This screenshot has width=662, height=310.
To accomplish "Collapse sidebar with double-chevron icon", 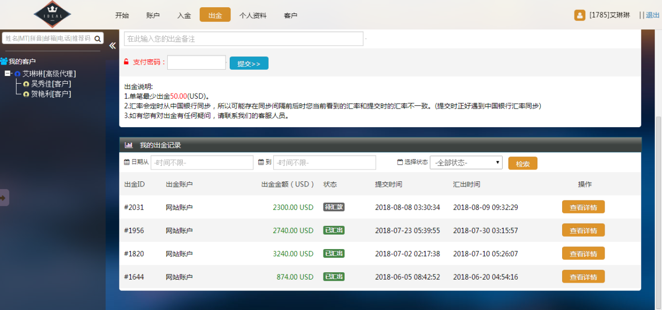I will click(x=112, y=46).
